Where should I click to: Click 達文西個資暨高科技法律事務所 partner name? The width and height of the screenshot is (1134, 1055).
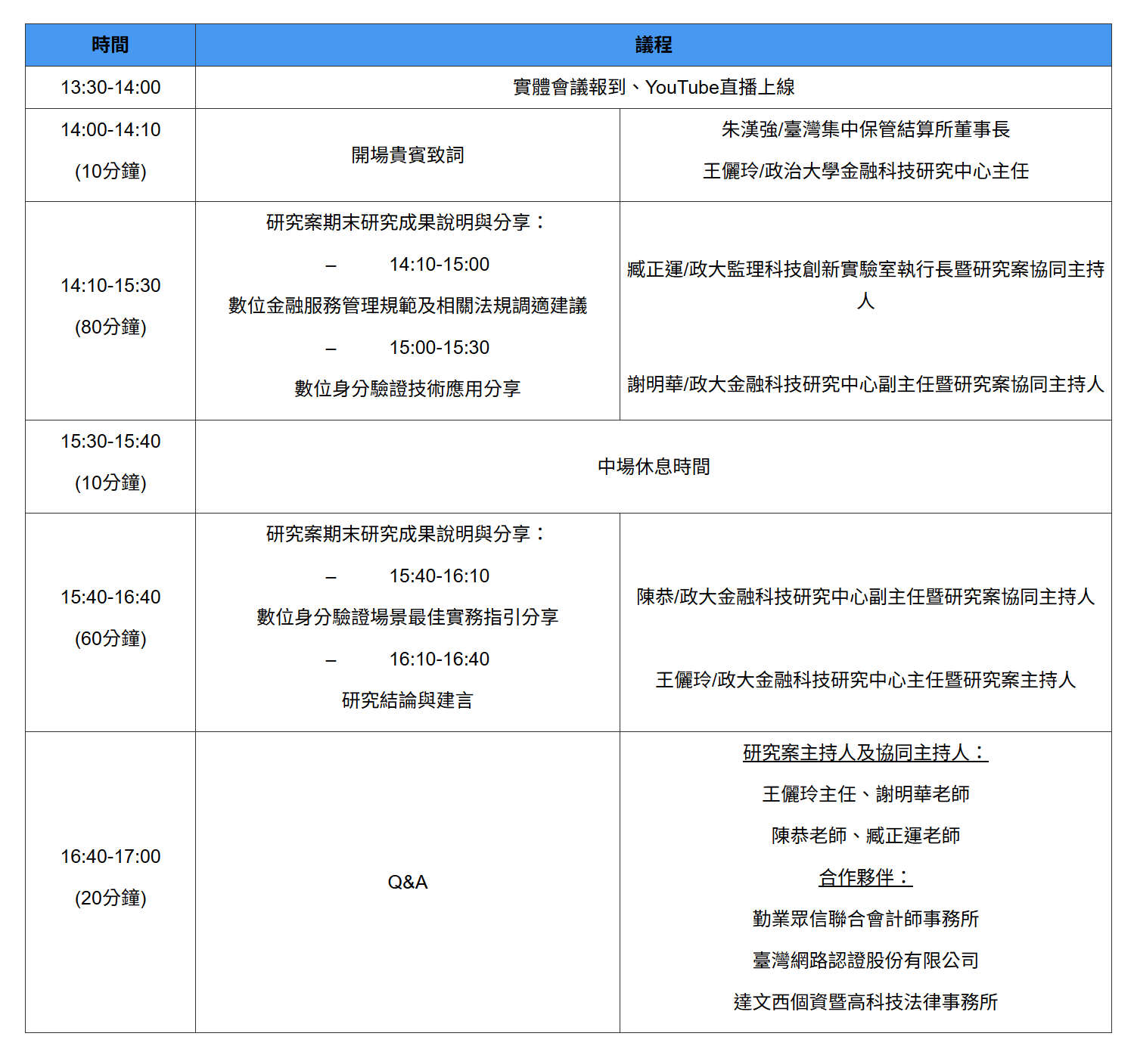pyautogui.click(x=865, y=1002)
